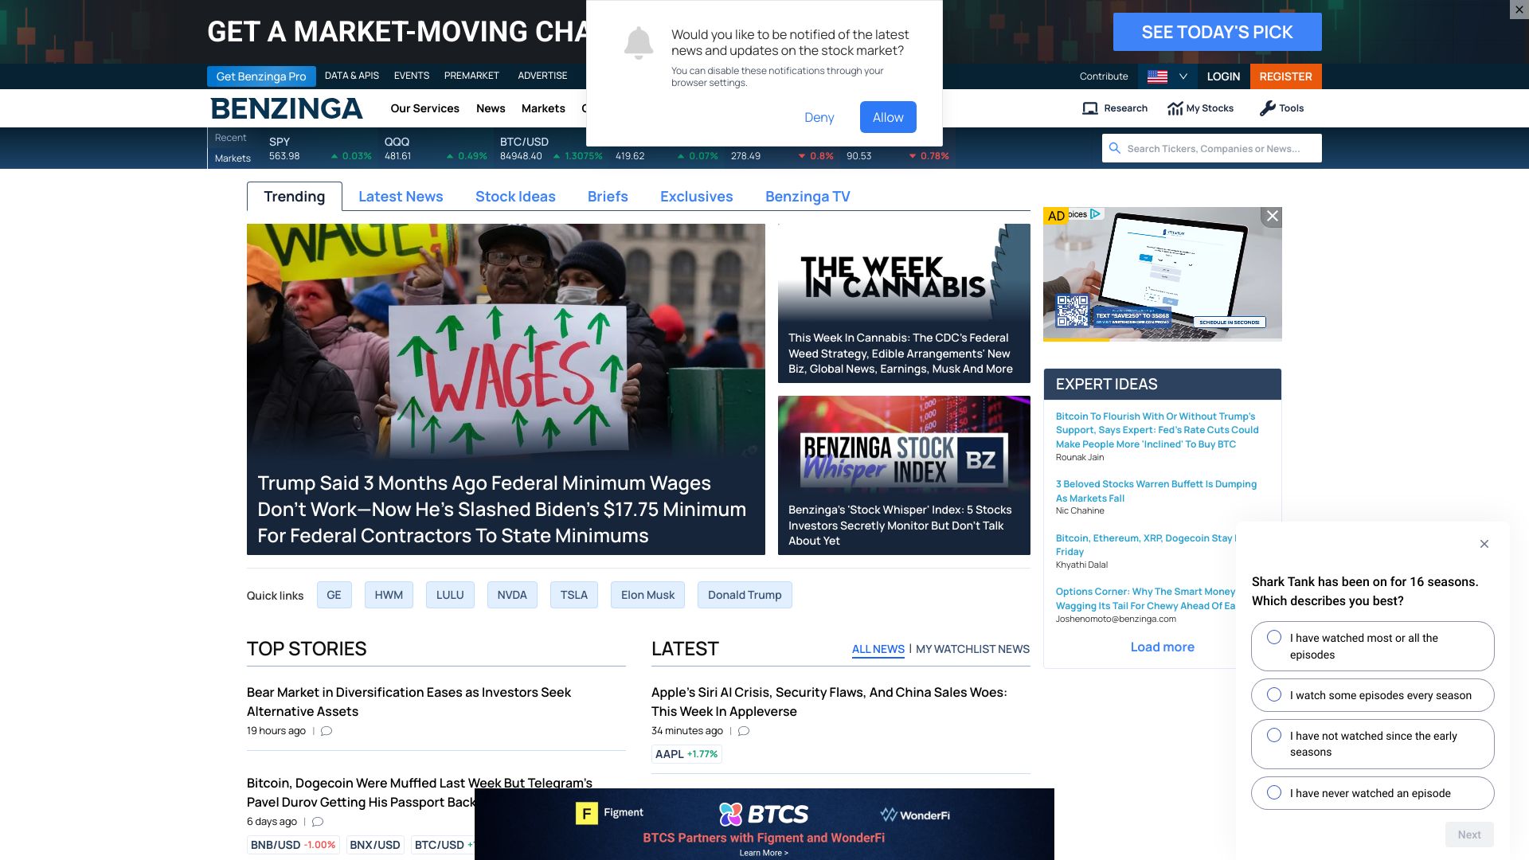Click the Tools wrench icon

(1267, 108)
